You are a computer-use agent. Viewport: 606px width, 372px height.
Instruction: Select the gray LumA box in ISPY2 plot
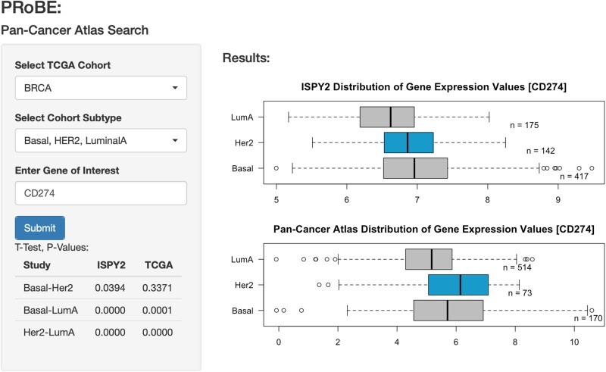(x=387, y=117)
